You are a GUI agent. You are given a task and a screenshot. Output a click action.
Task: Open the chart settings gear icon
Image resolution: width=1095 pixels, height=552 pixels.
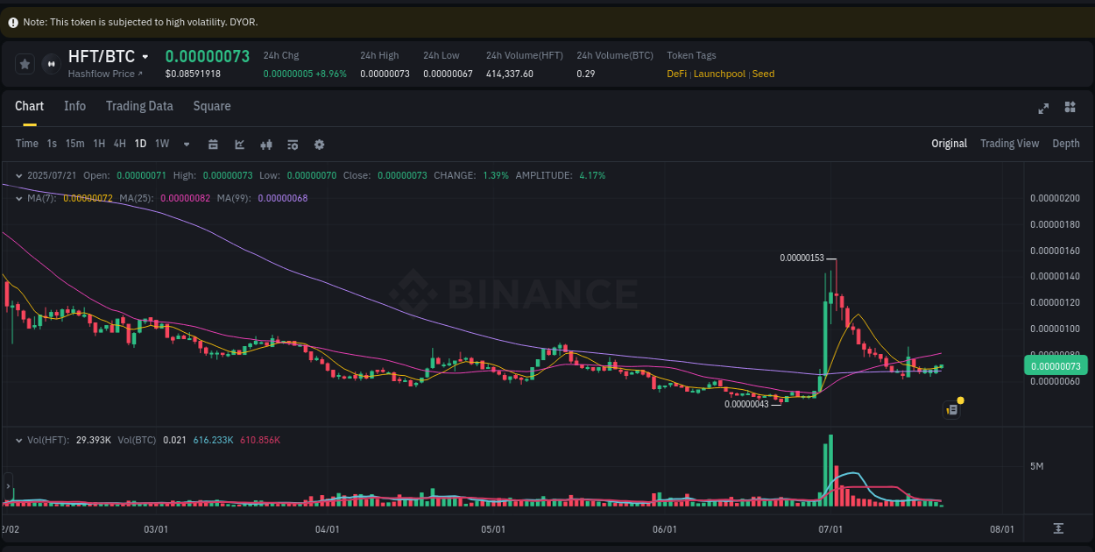[318, 144]
